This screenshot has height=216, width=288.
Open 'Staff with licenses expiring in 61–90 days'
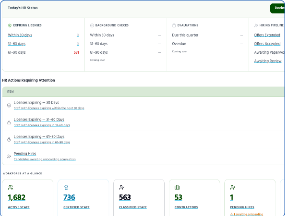(x=42, y=143)
